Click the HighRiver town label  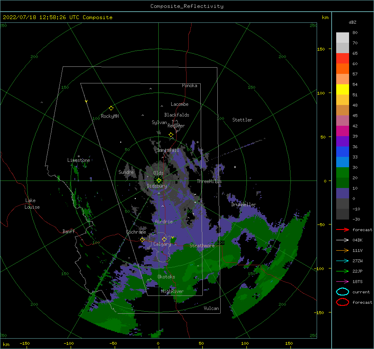(172, 291)
